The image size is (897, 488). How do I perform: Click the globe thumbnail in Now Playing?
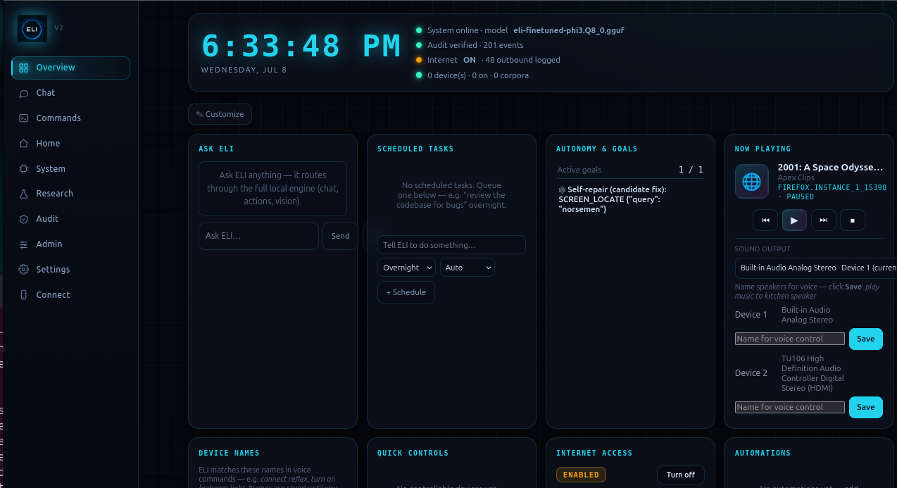[752, 182]
